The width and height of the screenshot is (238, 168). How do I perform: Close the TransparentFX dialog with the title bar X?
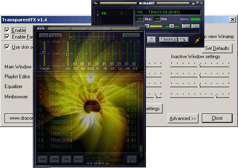[233, 20]
